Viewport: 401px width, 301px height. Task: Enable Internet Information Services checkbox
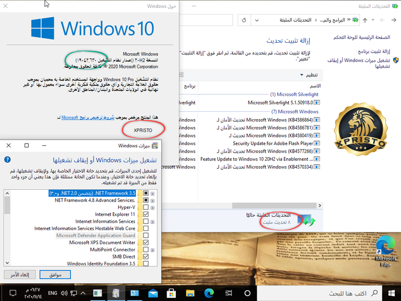coord(146,221)
